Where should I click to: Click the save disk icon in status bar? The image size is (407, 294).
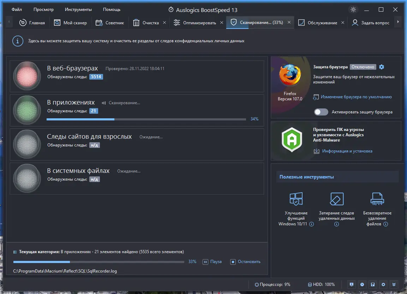coord(373,284)
